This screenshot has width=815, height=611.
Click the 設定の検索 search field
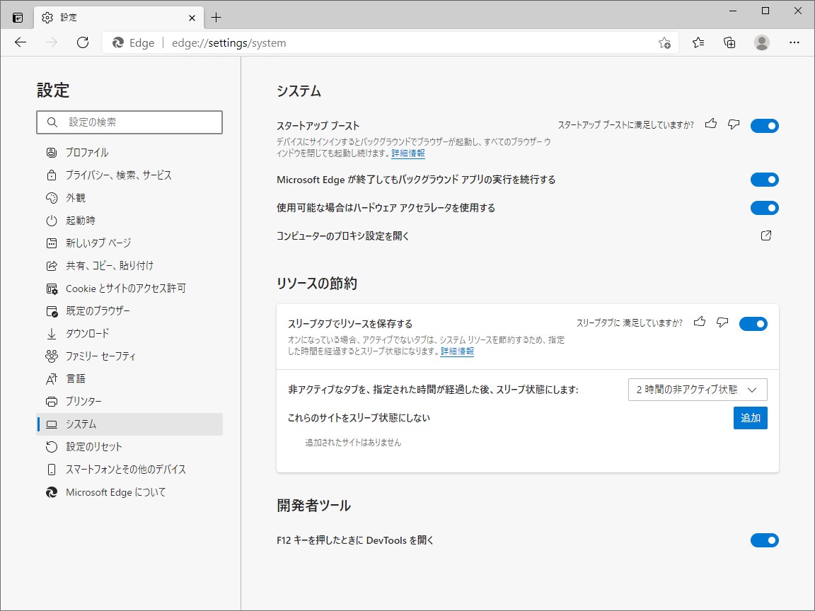click(x=129, y=122)
